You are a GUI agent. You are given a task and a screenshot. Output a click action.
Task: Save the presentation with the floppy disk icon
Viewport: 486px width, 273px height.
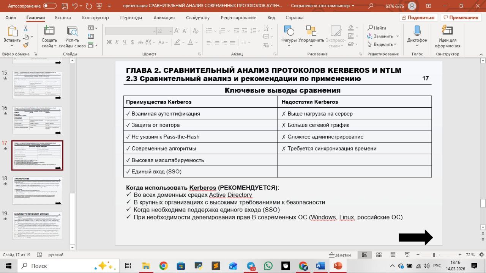(64, 6)
